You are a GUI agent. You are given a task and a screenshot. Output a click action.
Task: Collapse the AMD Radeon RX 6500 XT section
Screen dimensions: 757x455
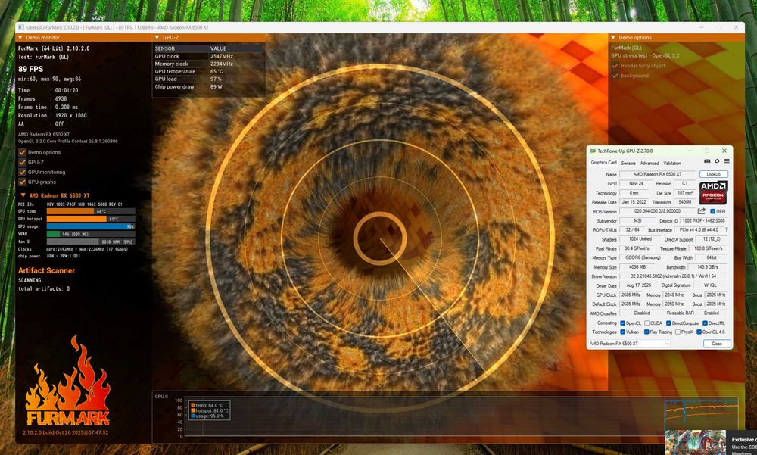coord(23,195)
